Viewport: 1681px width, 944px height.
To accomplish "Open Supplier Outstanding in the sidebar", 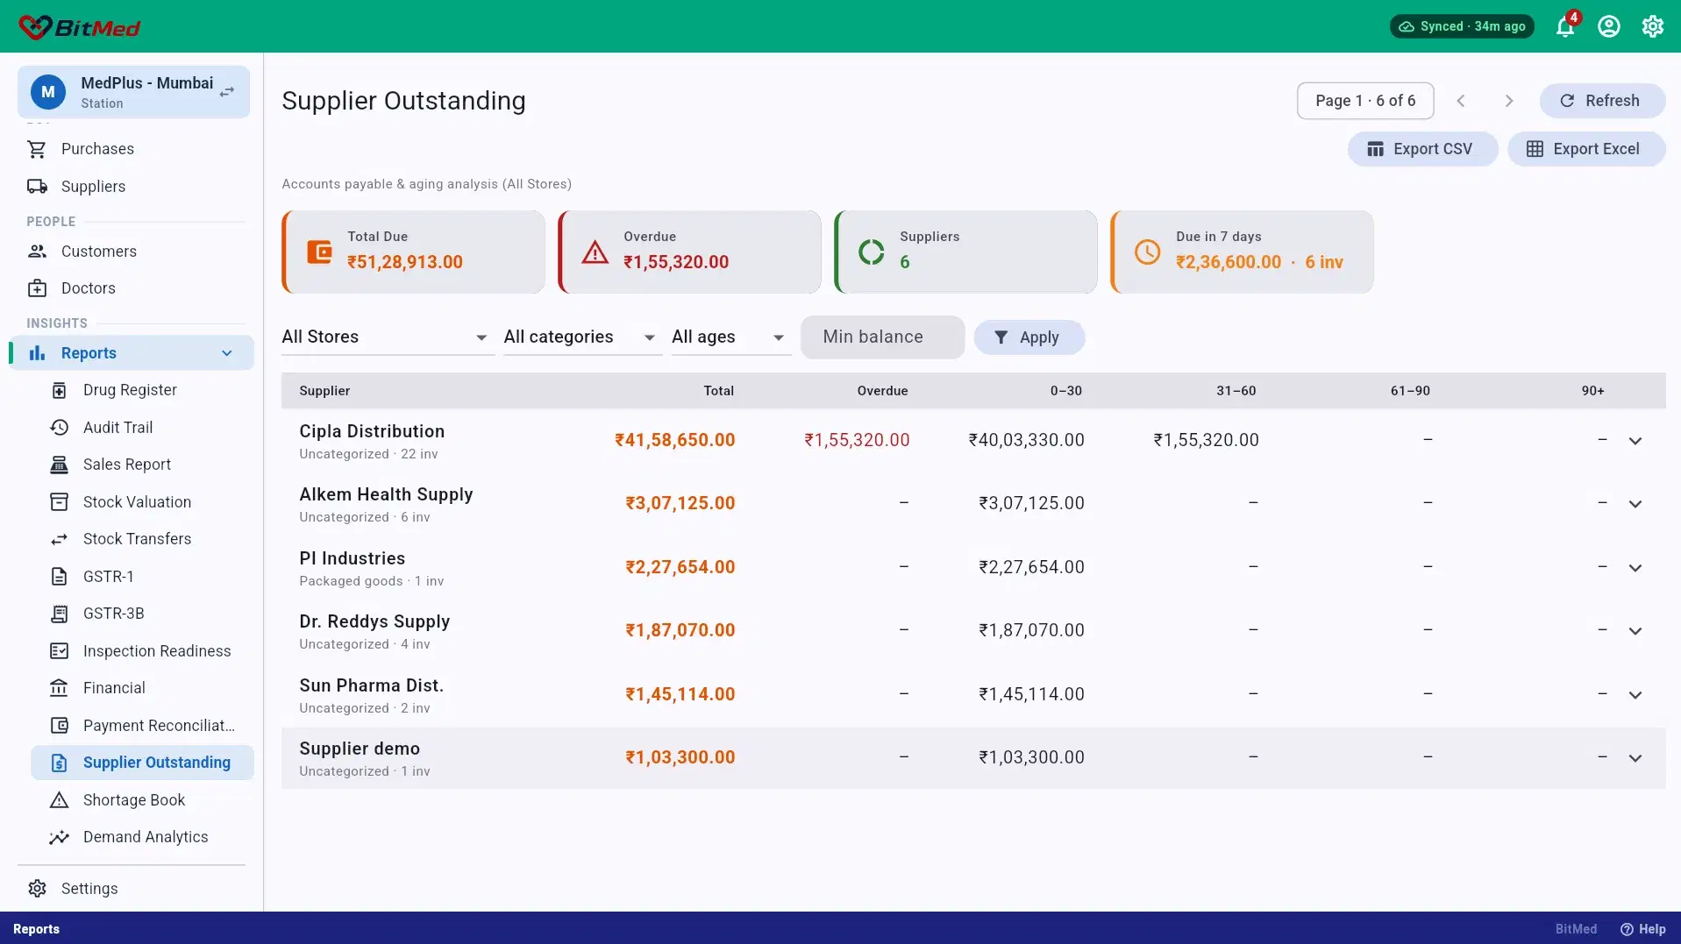I will tap(142, 763).
